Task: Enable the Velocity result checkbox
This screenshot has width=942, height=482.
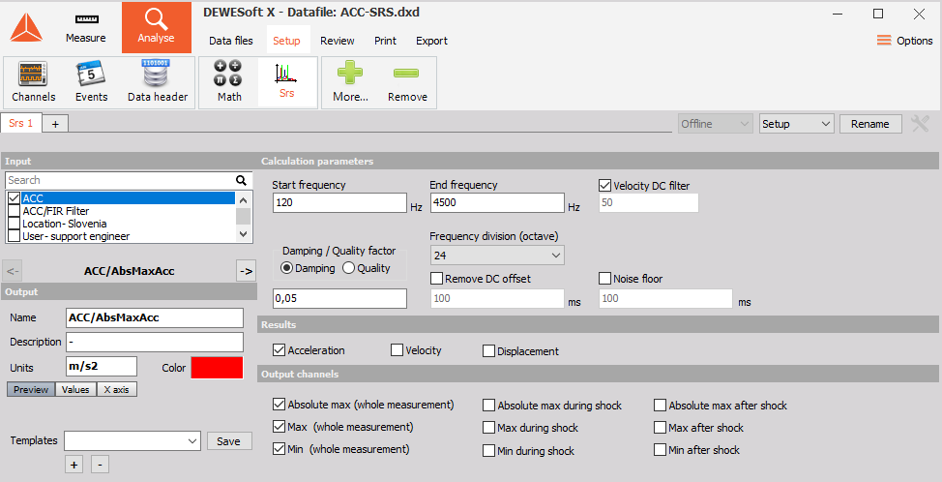Action: (x=397, y=349)
